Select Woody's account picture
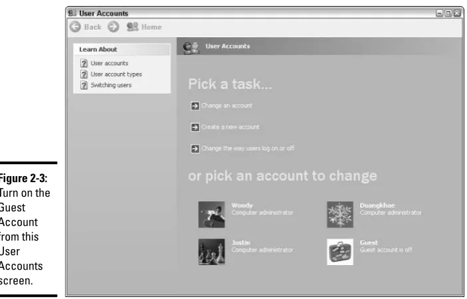Image resolution: width=467 pixels, height=299 pixels. click(211, 215)
